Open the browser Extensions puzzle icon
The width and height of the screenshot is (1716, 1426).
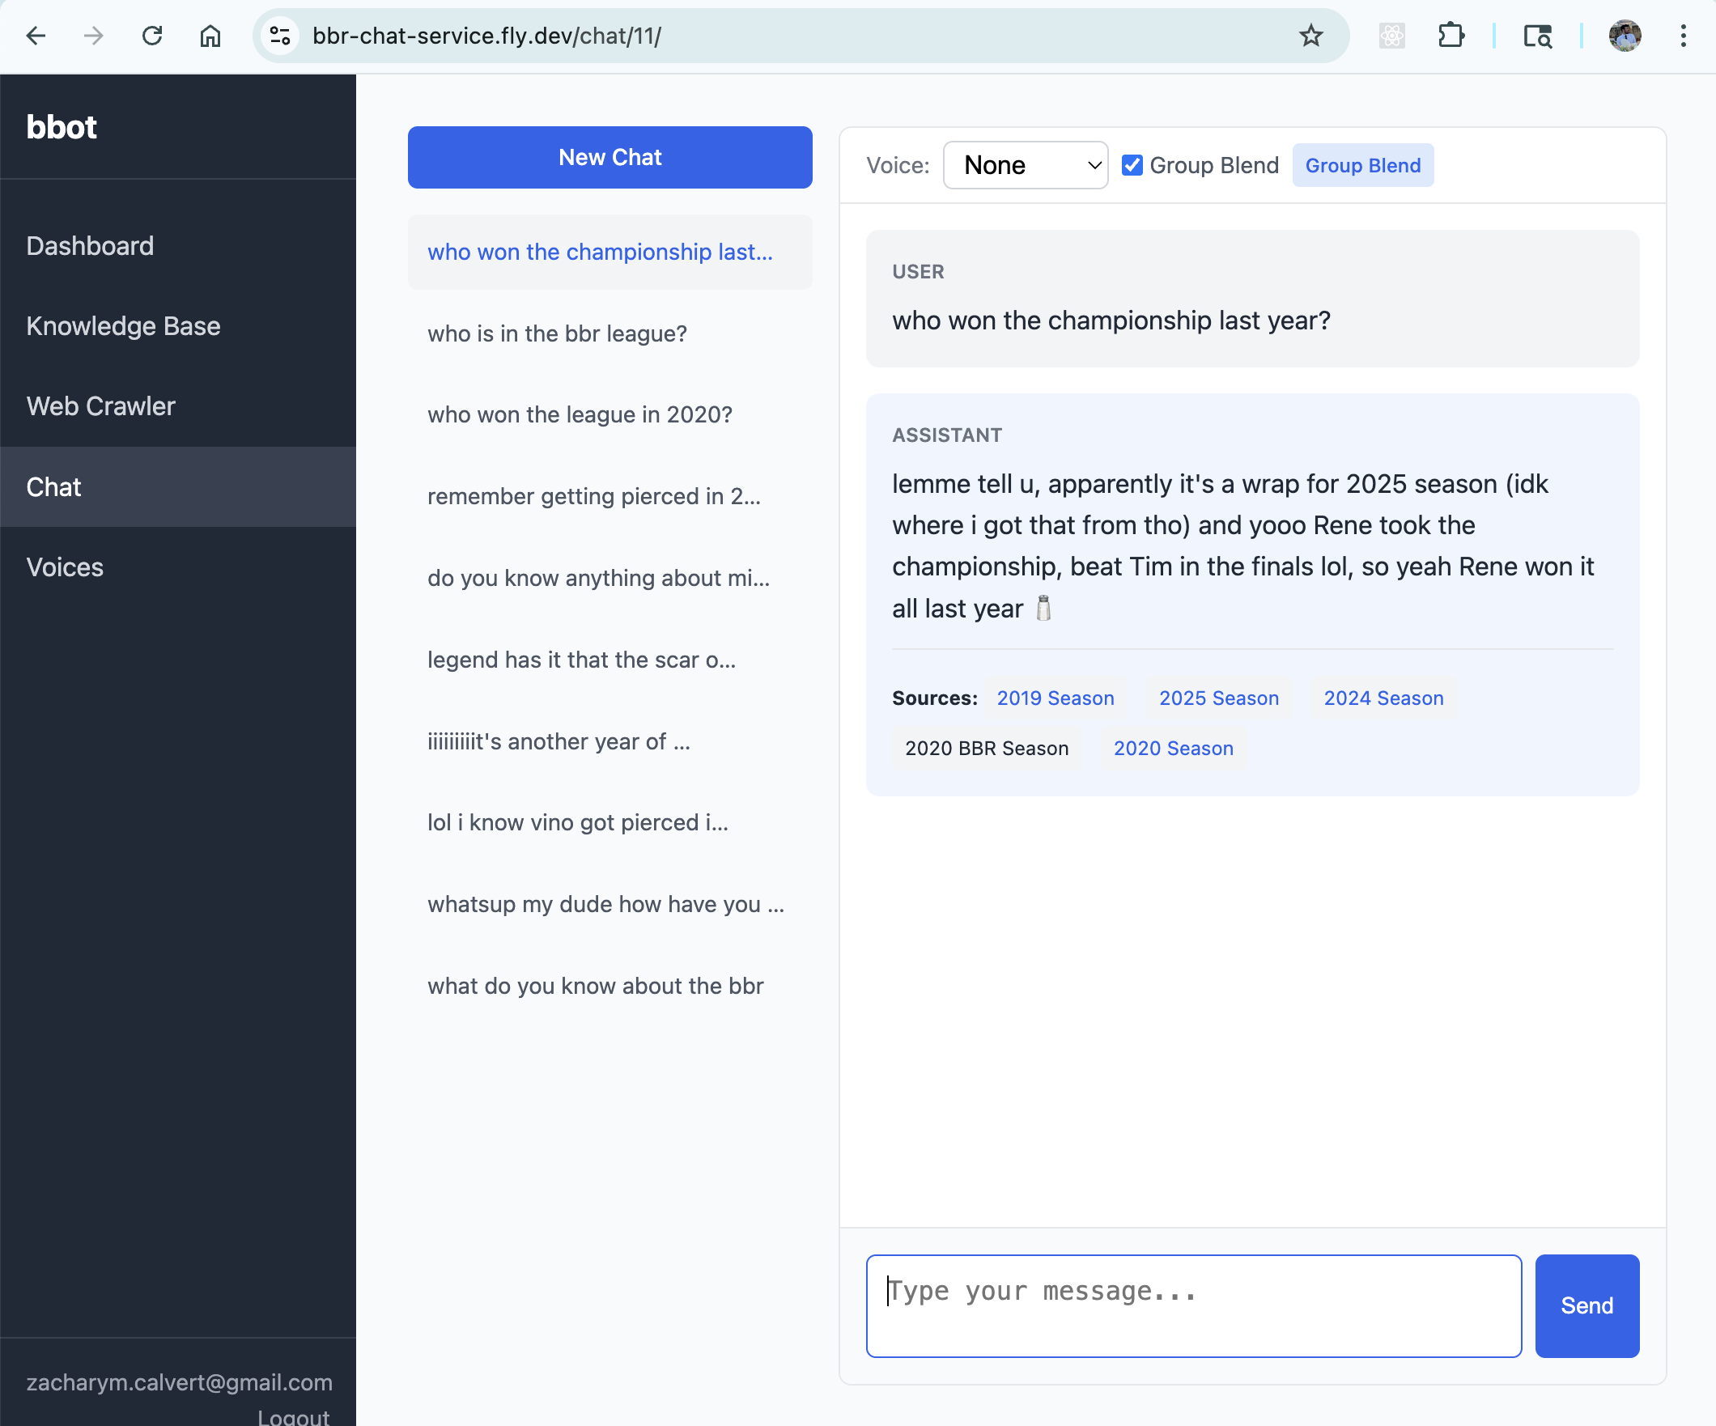(x=1451, y=35)
